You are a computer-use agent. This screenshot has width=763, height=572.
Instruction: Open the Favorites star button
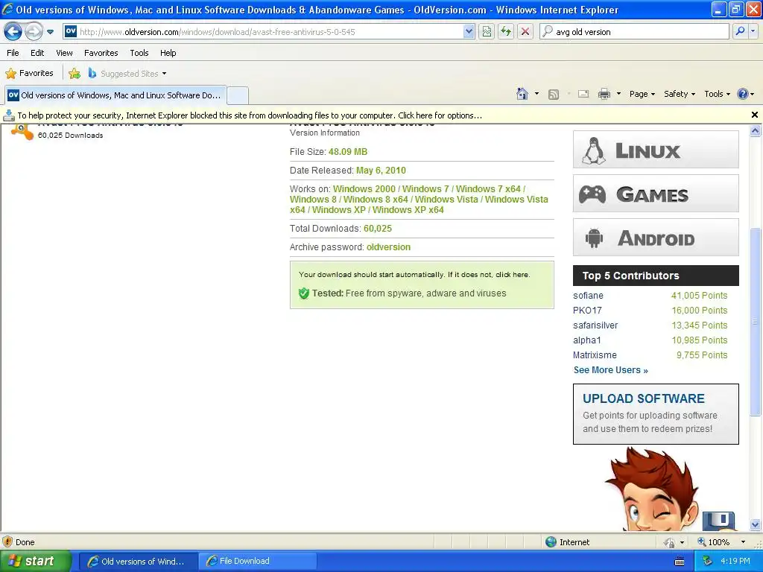[x=29, y=74]
